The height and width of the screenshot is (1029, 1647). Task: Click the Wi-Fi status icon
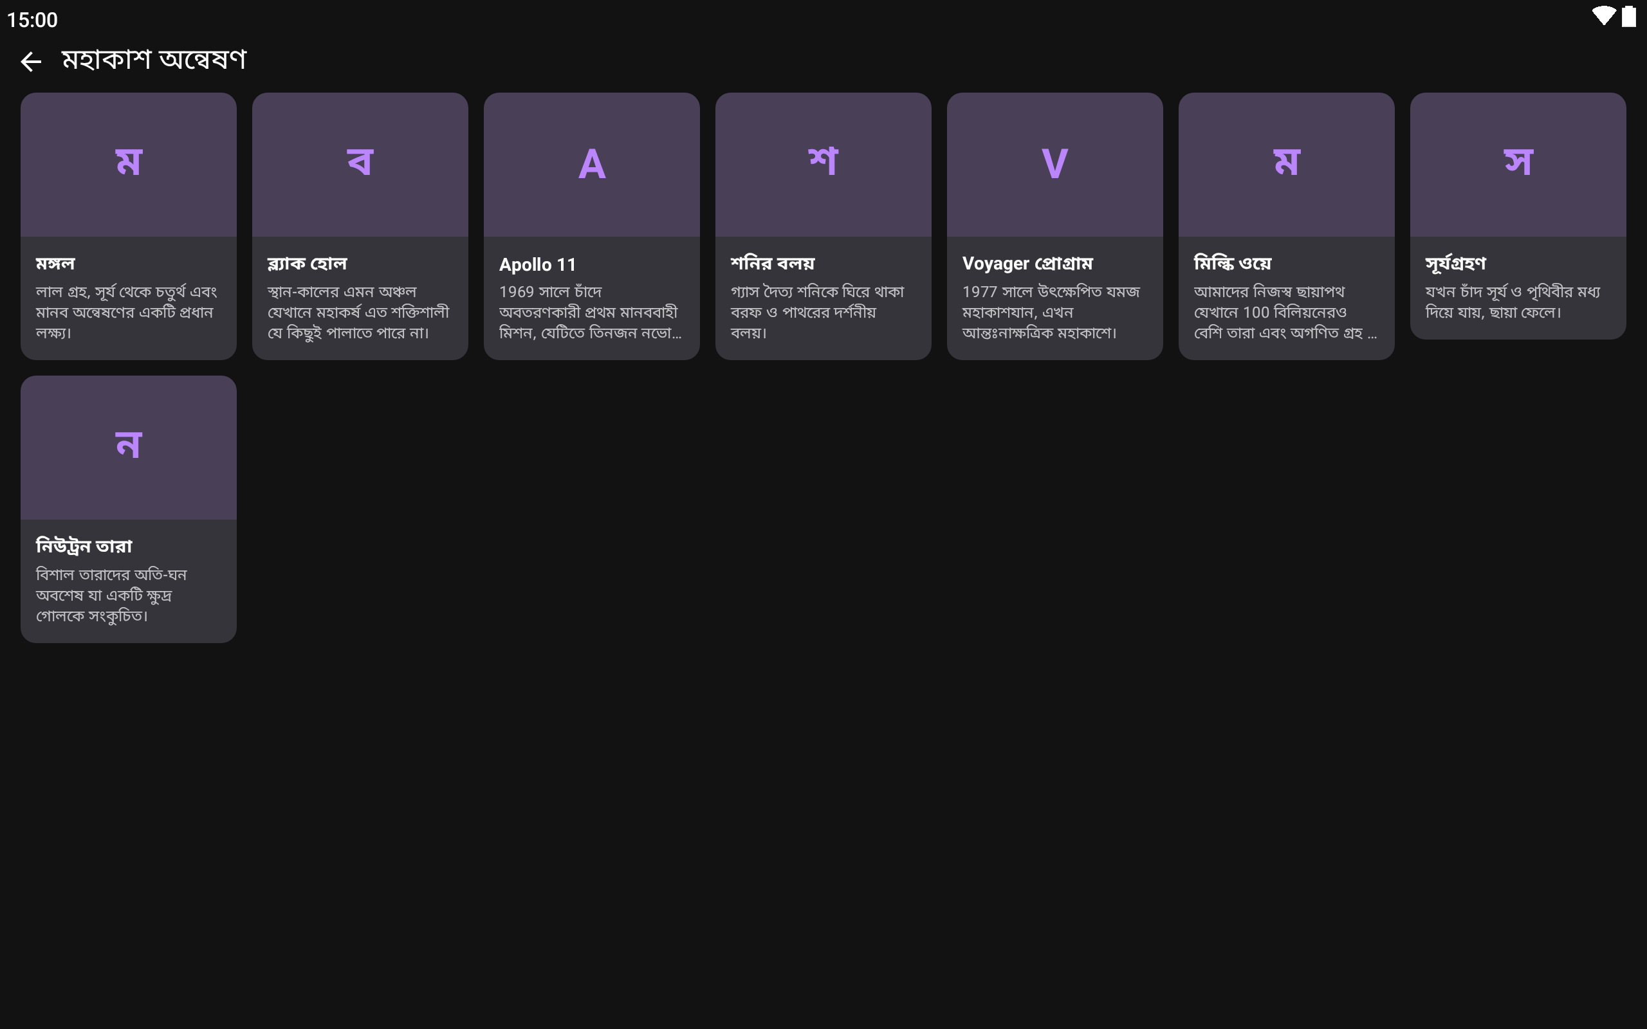tap(1603, 16)
